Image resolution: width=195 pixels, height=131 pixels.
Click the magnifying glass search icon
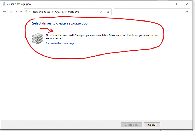186,12
